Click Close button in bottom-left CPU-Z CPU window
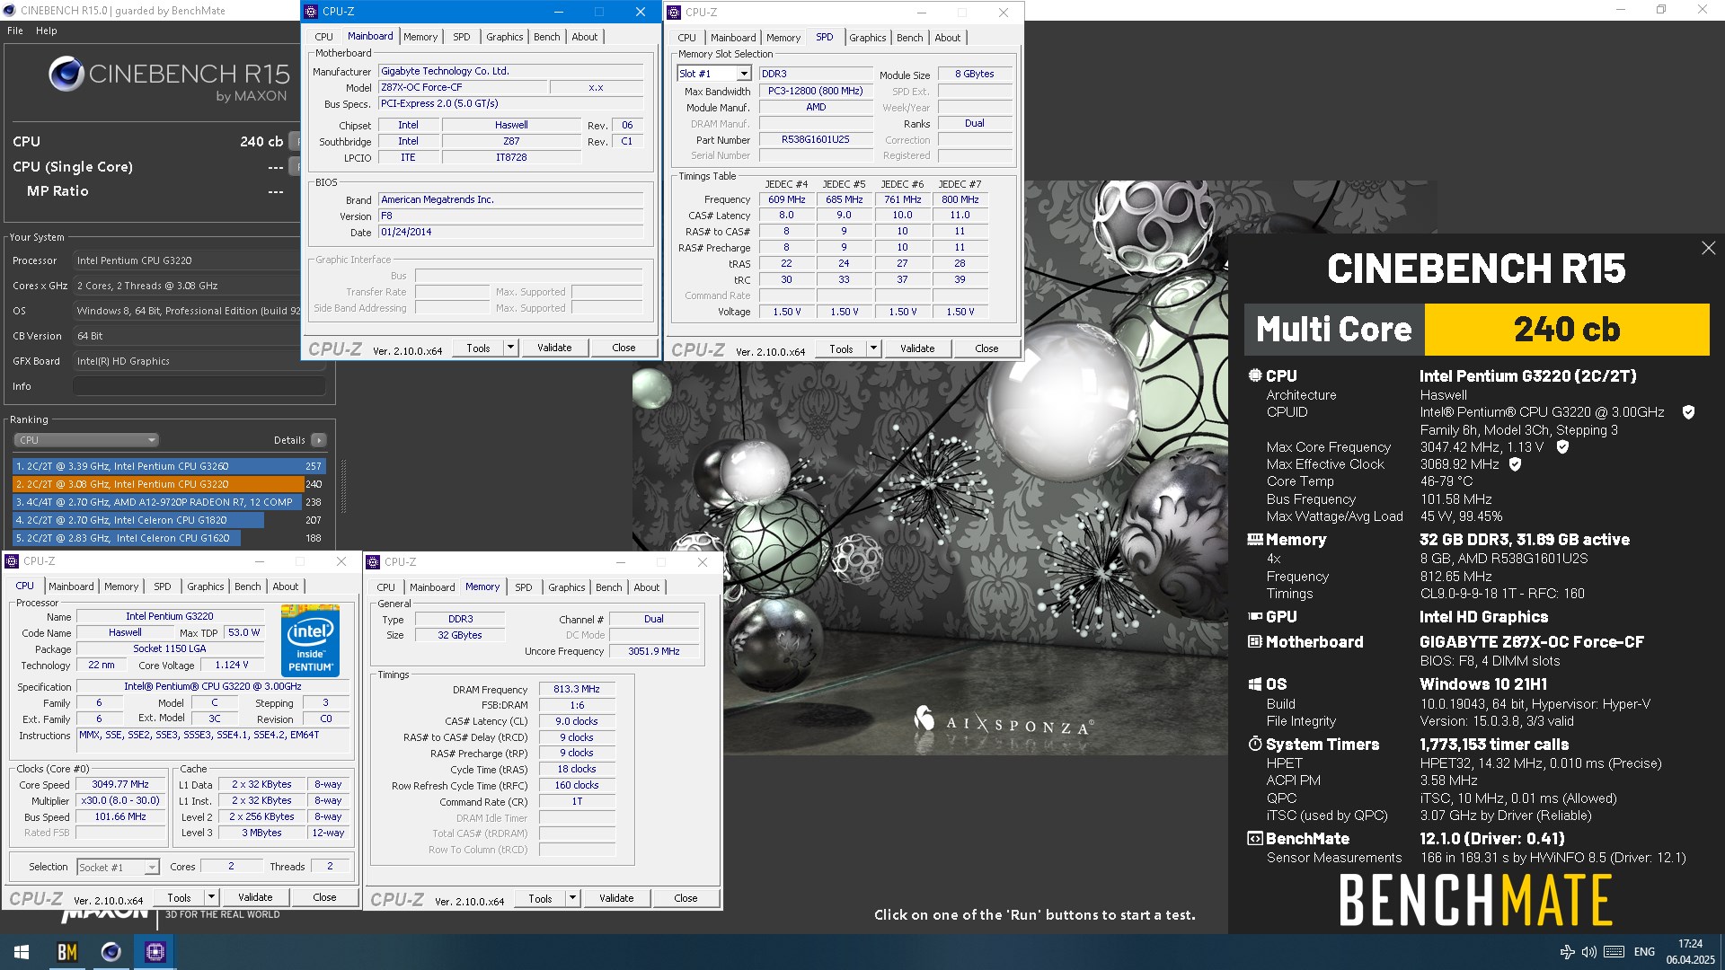This screenshot has height=970, width=1725. click(x=324, y=897)
